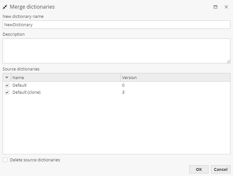Screen dimensions: 233x176
Task: Close the Merge dictionaries dialog
Action: pos(226,7)
